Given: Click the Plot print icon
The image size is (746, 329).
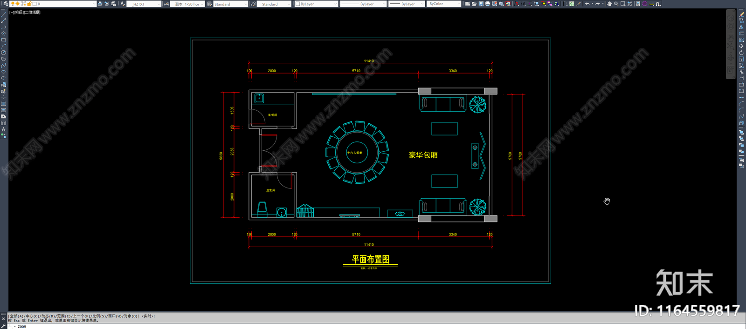Looking at the screenshot, I should (488, 4).
